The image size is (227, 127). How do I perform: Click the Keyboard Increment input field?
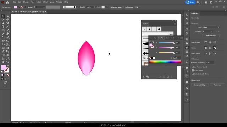(x=210, y=63)
